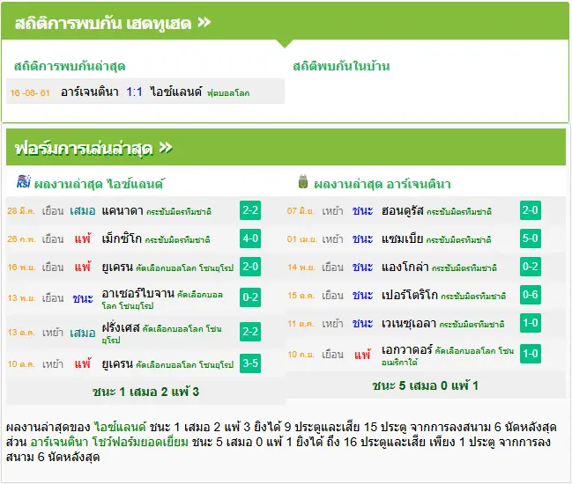Select opponent name แคนาดา

pos(123,210)
